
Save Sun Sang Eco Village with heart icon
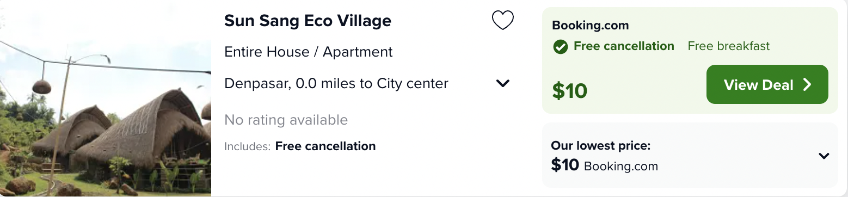[x=502, y=21]
